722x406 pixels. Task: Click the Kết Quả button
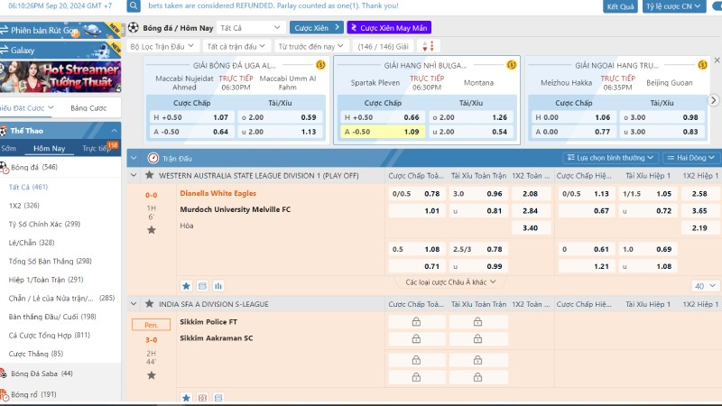pos(620,6)
